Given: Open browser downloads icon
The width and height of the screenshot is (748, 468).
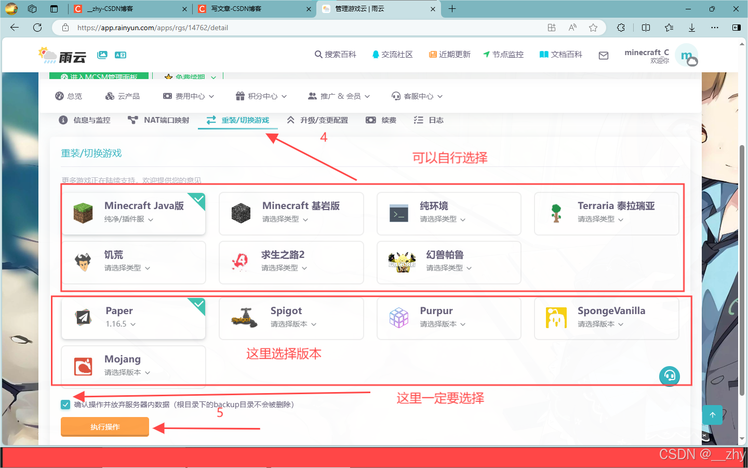Looking at the screenshot, I should pos(692,28).
